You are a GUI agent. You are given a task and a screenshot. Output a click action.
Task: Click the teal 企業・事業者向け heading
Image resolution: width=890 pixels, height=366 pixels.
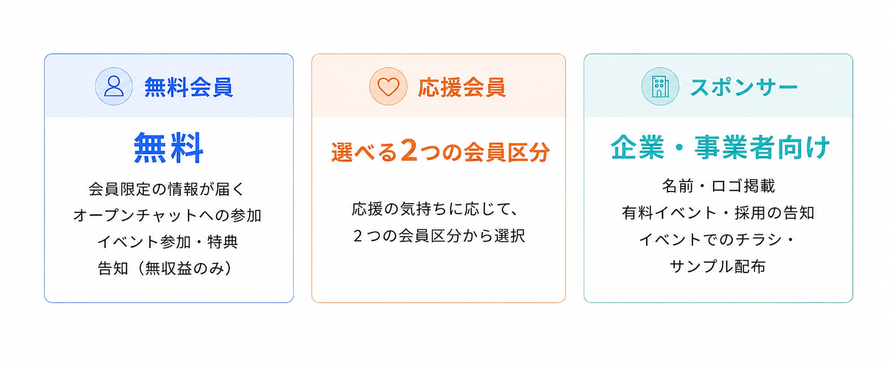point(720,147)
